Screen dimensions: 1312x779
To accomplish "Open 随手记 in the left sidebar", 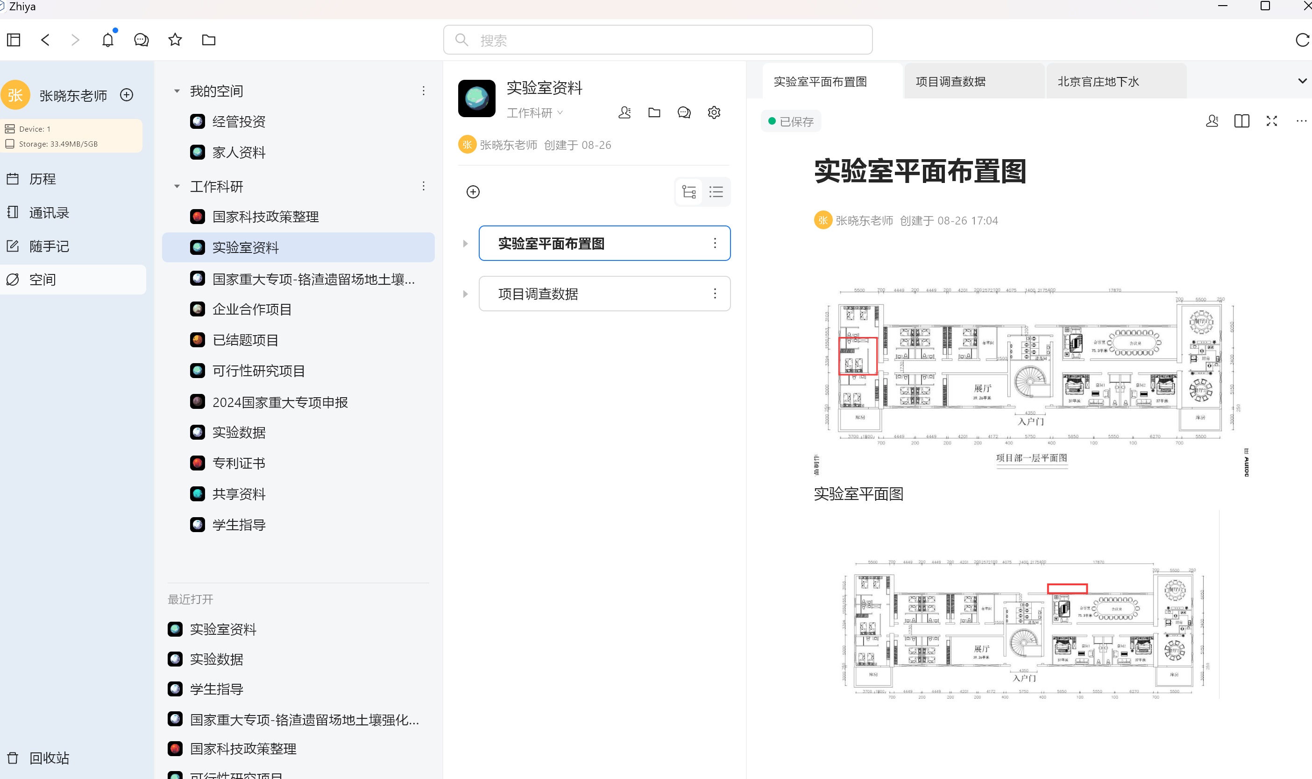I will click(49, 246).
